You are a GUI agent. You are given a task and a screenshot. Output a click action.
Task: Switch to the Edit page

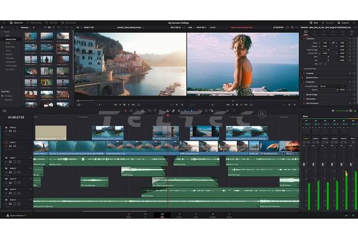click(161, 215)
